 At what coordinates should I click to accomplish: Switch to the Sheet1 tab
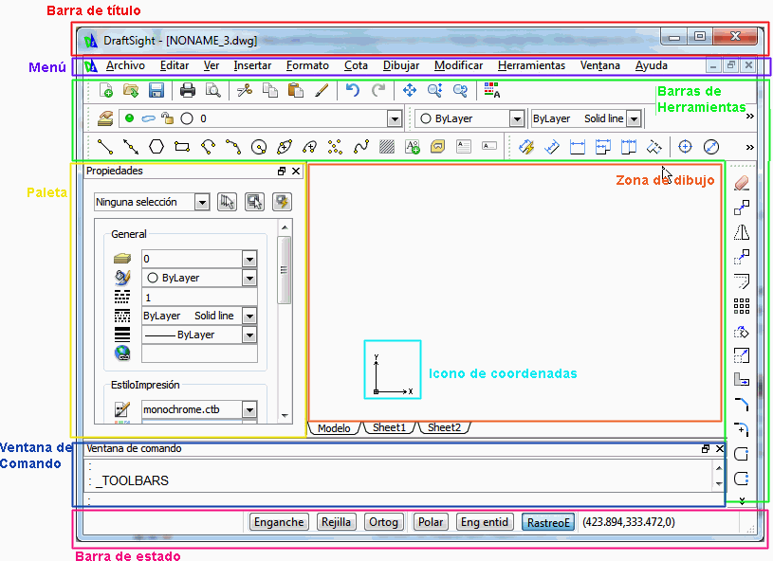coord(389,427)
